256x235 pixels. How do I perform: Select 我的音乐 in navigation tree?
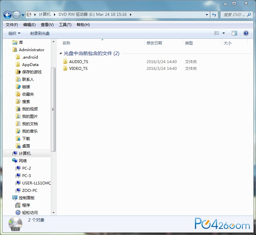(x=27, y=131)
